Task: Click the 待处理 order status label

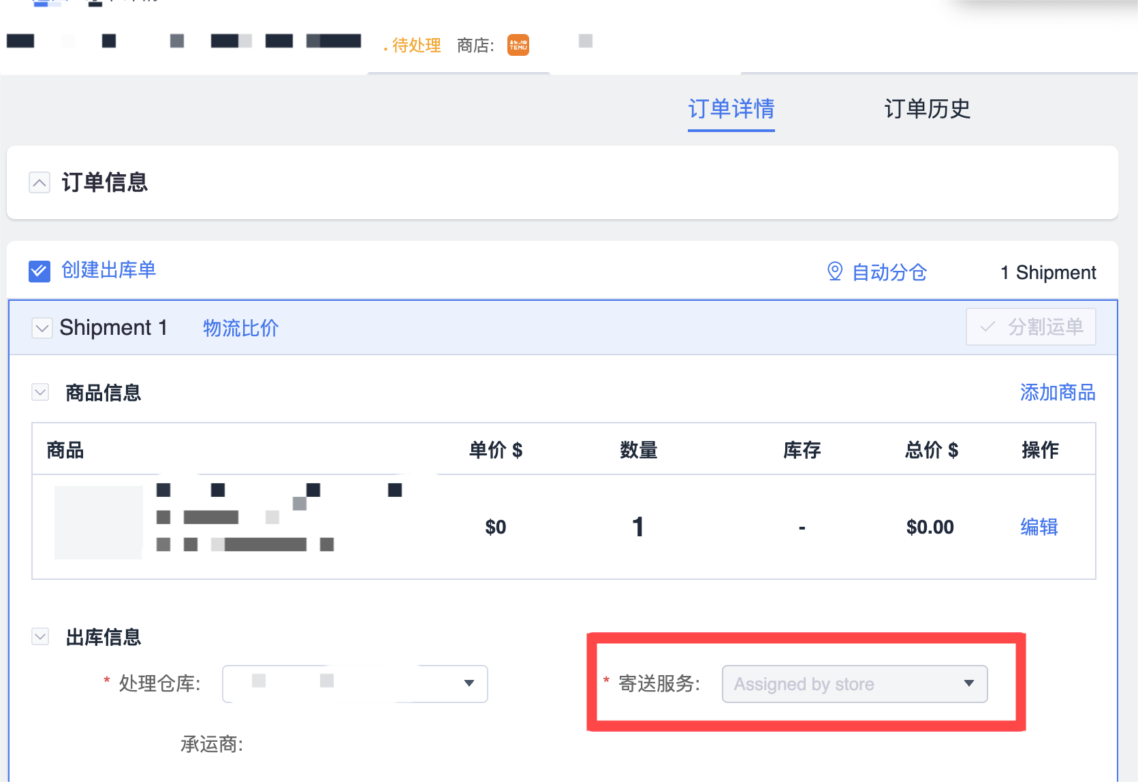Action: click(416, 46)
